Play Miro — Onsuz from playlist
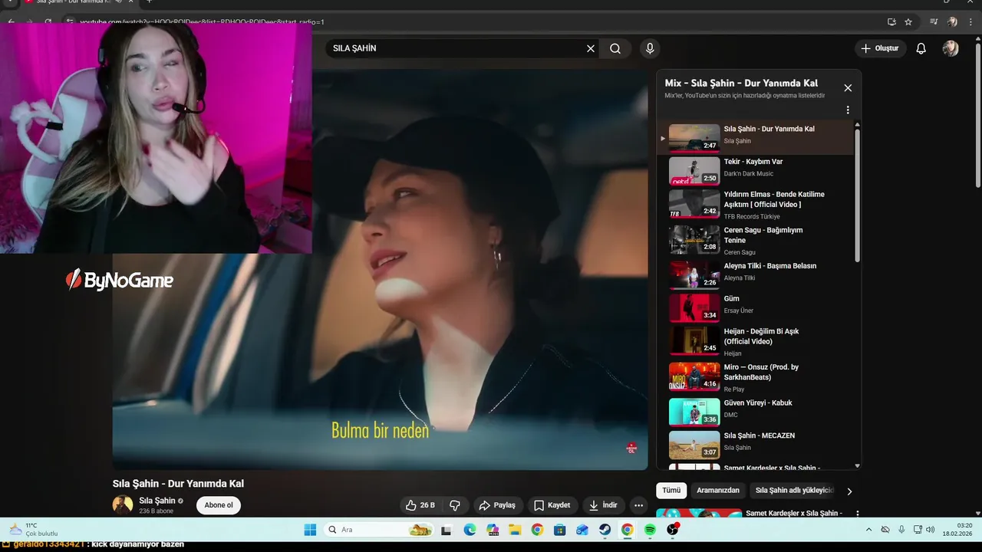The width and height of the screenshot is (982, 552). 756,377
